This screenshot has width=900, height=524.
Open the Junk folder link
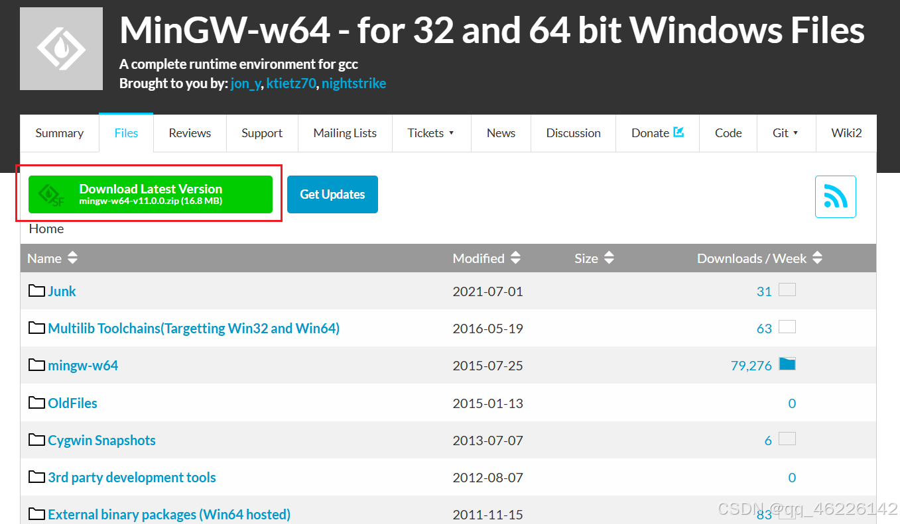tap(62, 291)
